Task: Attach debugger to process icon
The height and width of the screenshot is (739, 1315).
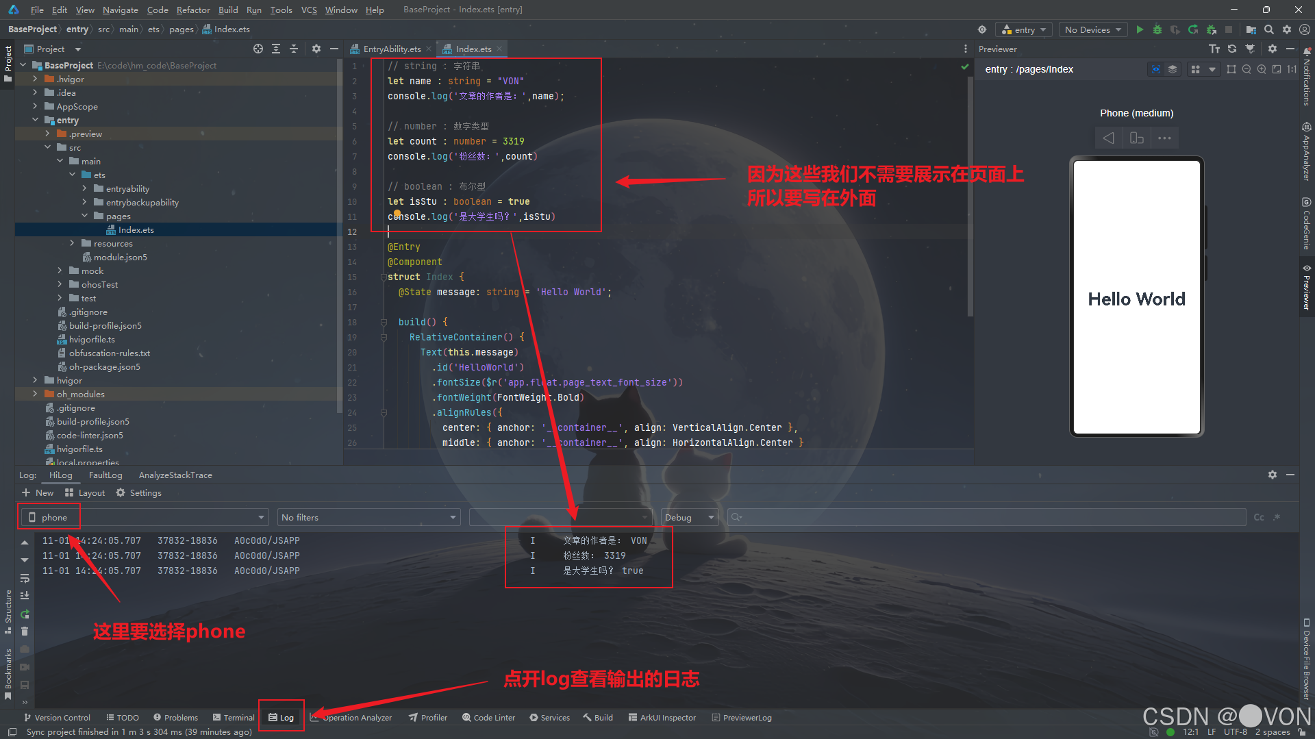Action: click(1211, 29)
